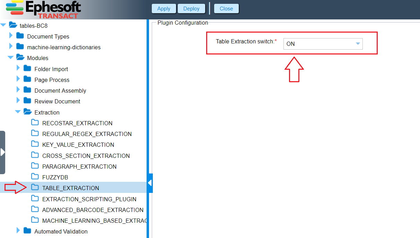Viewport: 420px width, 238px height.
Task: Open FUZZYDB plugin
Action: point(55,177)
